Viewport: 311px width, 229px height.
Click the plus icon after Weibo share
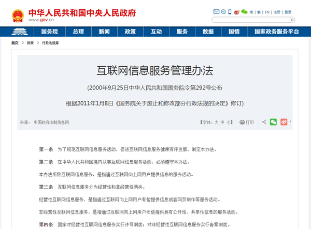pos(290,121)
